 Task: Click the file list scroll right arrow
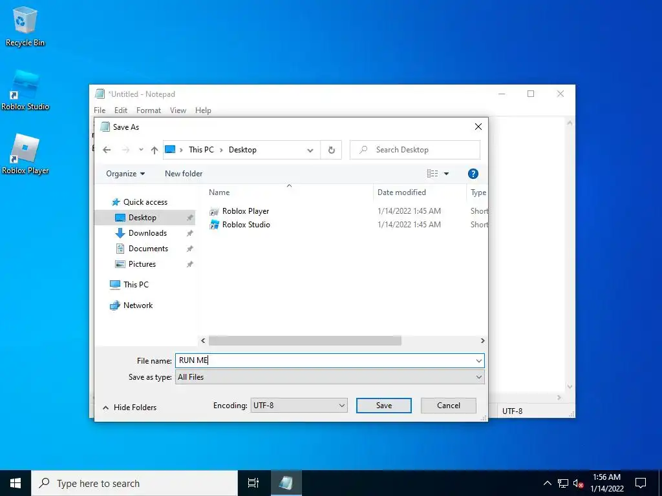coord(482,341)
